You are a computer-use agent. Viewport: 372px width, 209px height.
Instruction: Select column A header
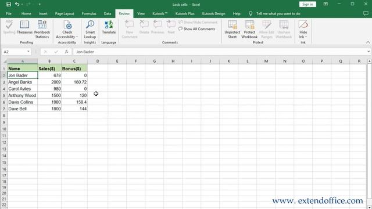click(x=23, y=61)
